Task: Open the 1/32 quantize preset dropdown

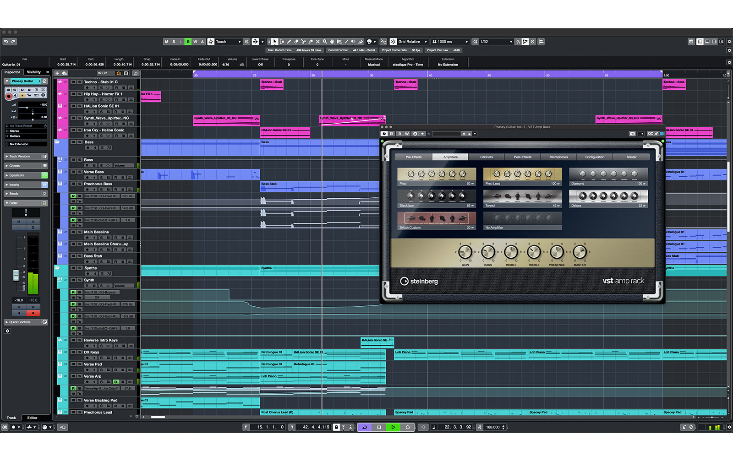Action: [x=496, y=42]
